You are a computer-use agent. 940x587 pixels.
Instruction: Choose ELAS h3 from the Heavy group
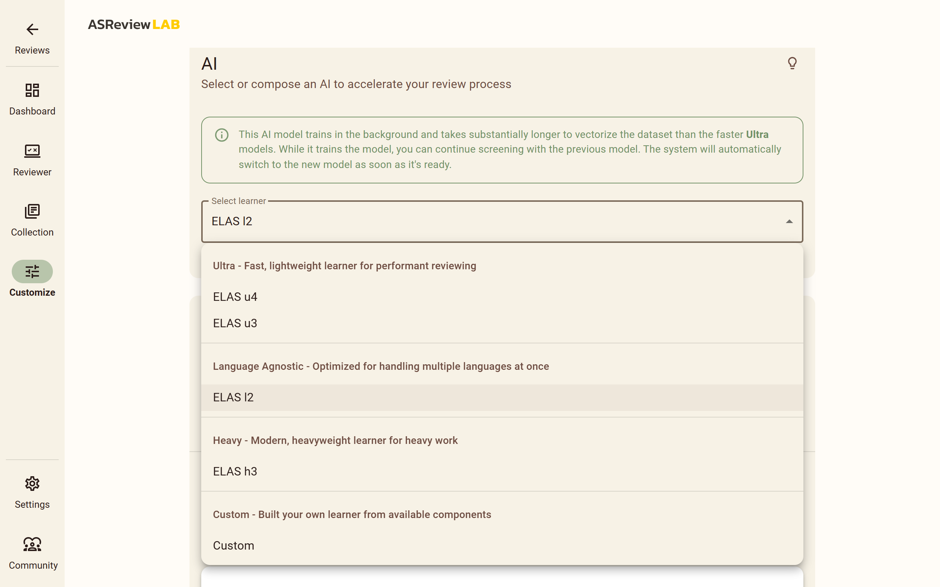502,472
